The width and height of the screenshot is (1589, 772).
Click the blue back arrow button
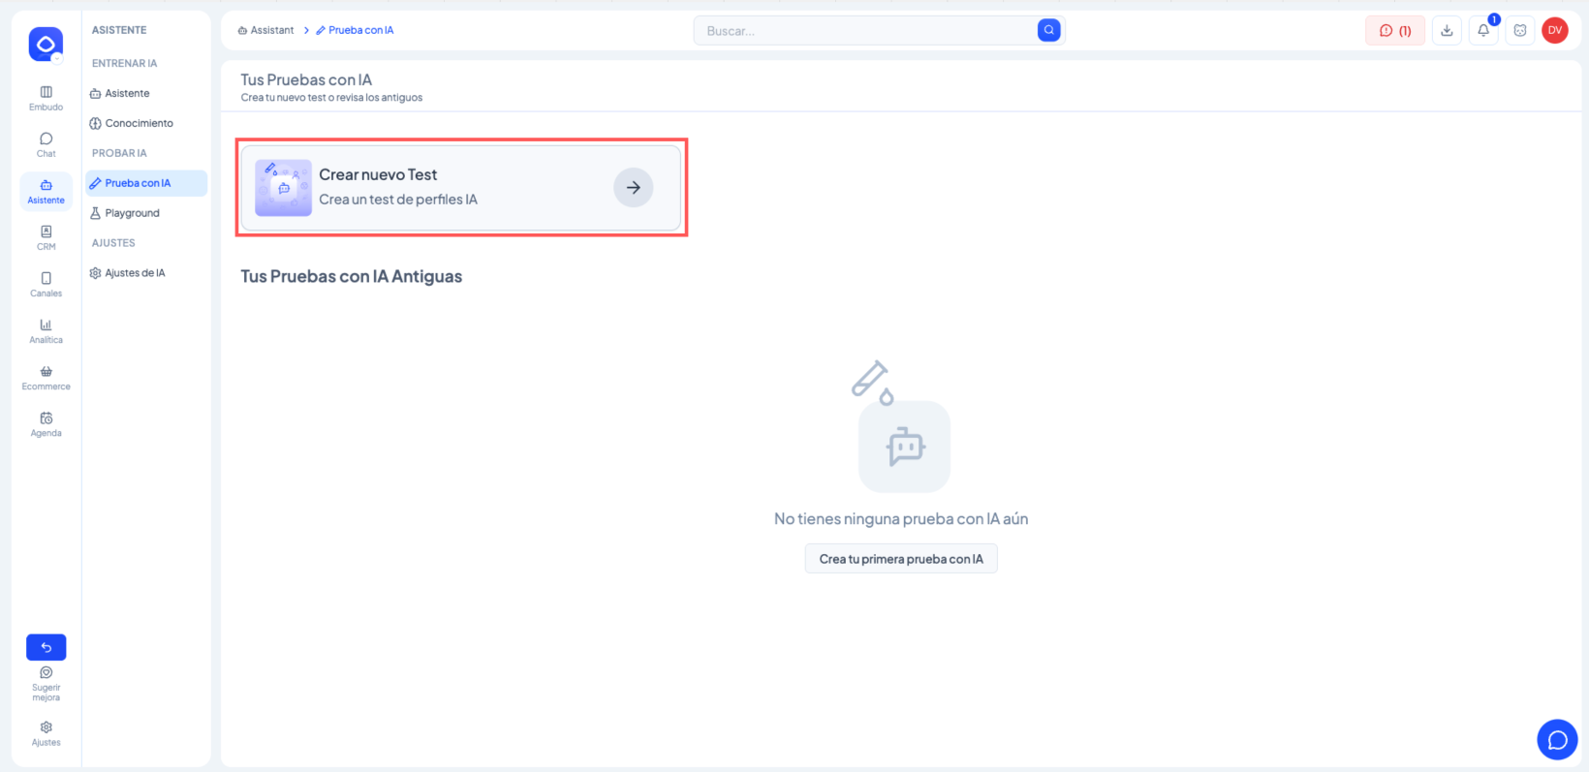pyautogui.click(x=46, y=647)
